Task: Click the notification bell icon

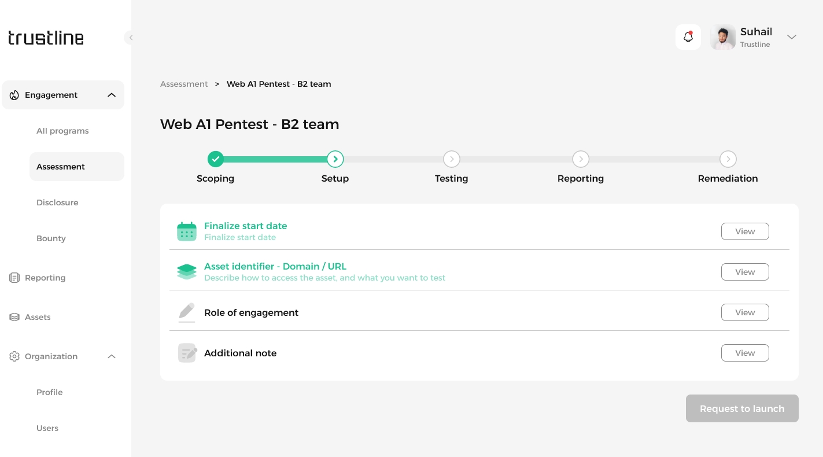Action: click(x=688, y=37)
